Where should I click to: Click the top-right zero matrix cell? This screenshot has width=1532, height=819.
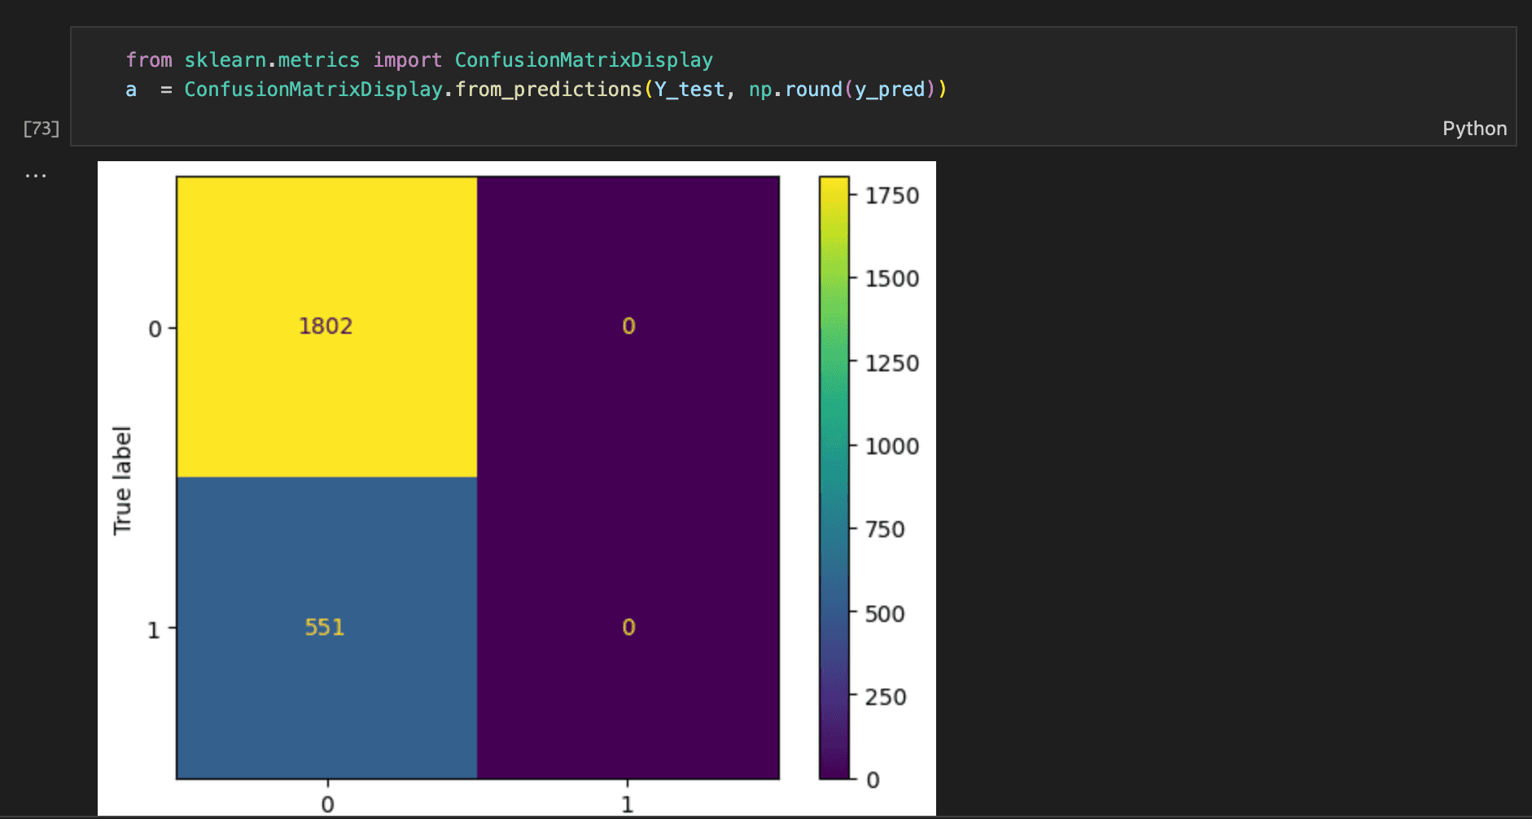(x=628, y=326)
